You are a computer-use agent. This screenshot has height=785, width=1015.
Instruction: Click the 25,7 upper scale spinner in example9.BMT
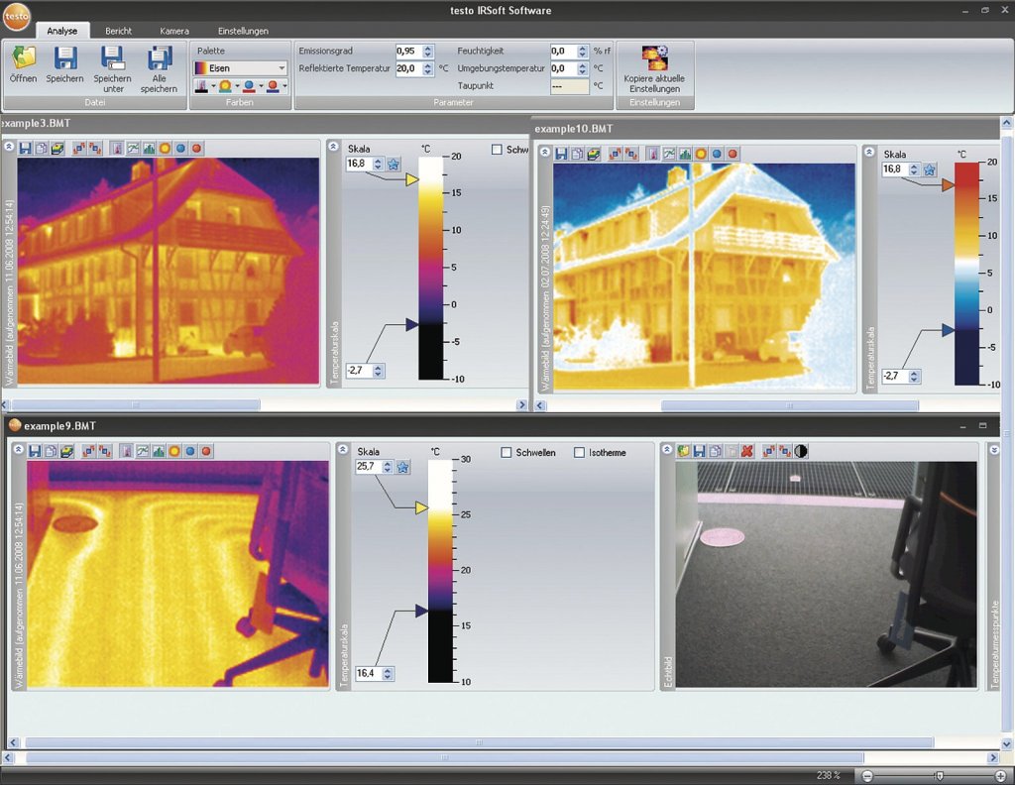pos(388,467)
